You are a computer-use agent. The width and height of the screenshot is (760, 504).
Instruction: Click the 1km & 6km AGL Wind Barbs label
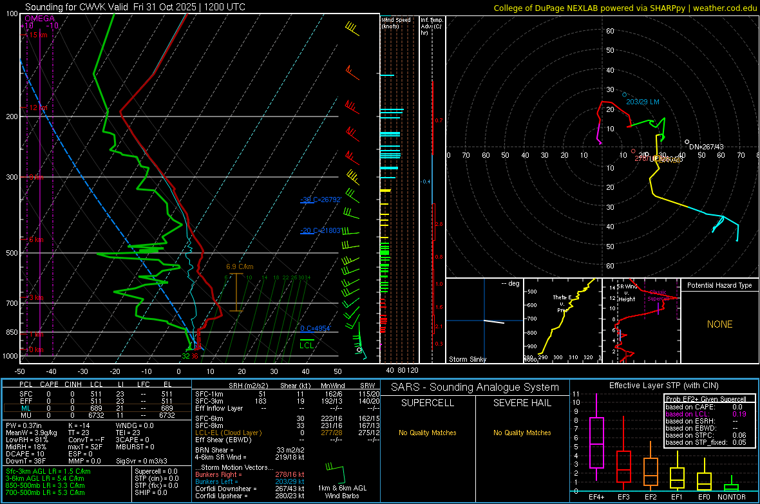click(342, 492)
